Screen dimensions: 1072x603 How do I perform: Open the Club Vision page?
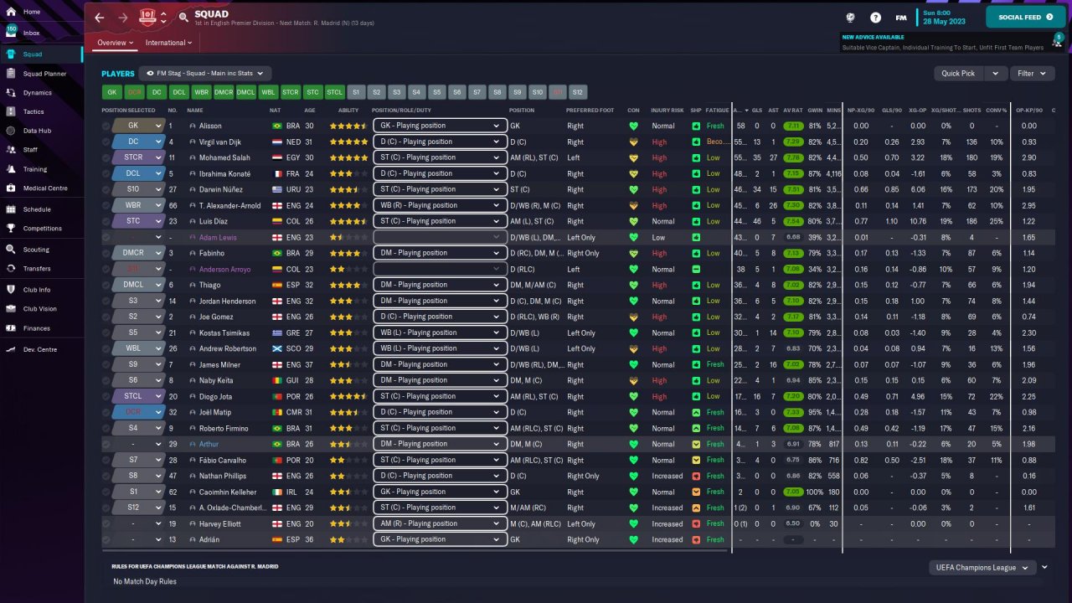click(42, 308)
